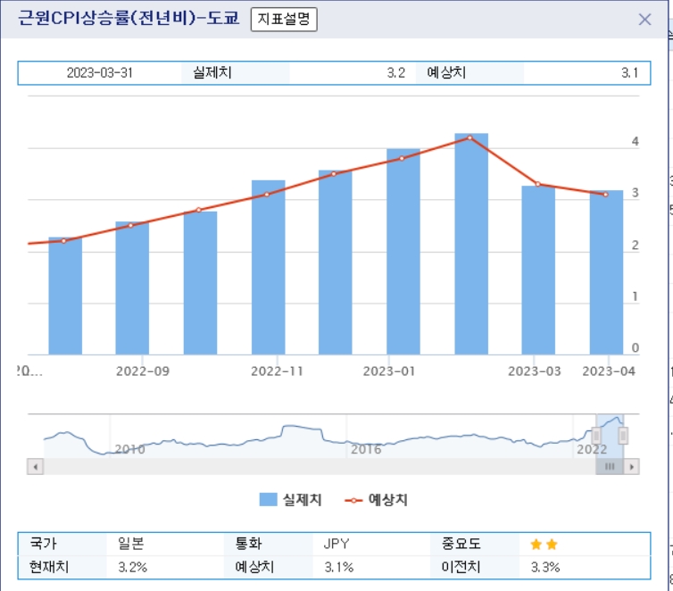Click the forecast value 3.1 in the header row
The image size is (673, 591).
[629, 73]
